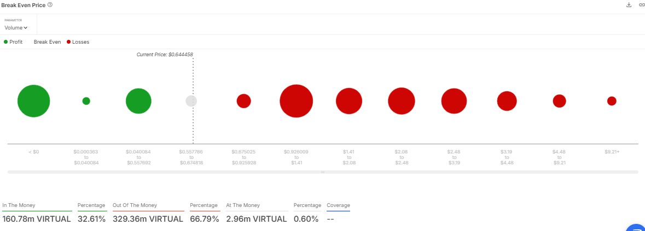The width and height of the screenshot is (645, 231).
Task: Toggle the Break Even legend series
Action: coord(47,42)
